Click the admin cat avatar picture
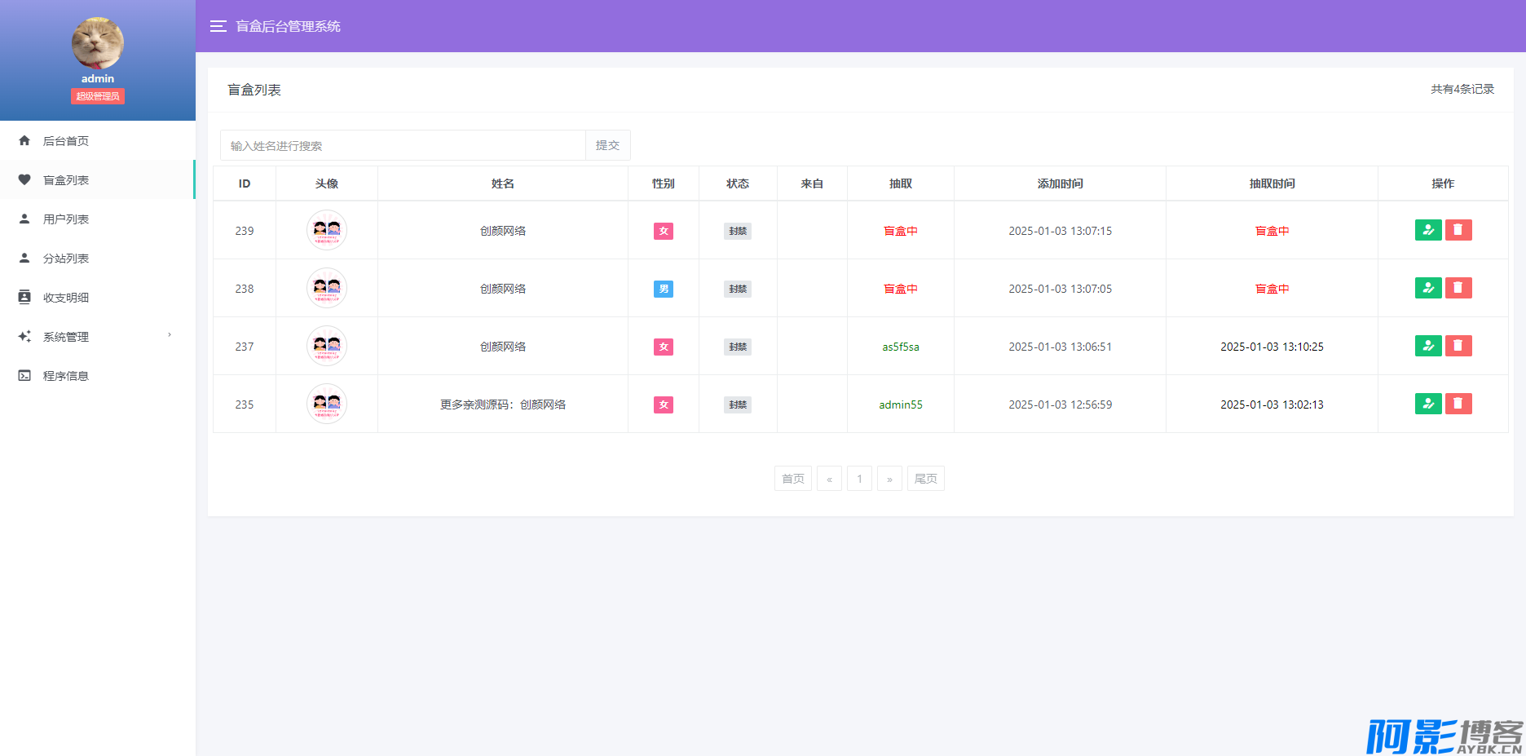1526x756 pixels. point(98,43)
